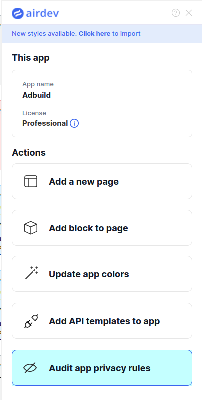The width and height of the screenshot is (202, 400).
Task: Click the License info circle icon
Action: pyautogui.click(x=74, y=123)
